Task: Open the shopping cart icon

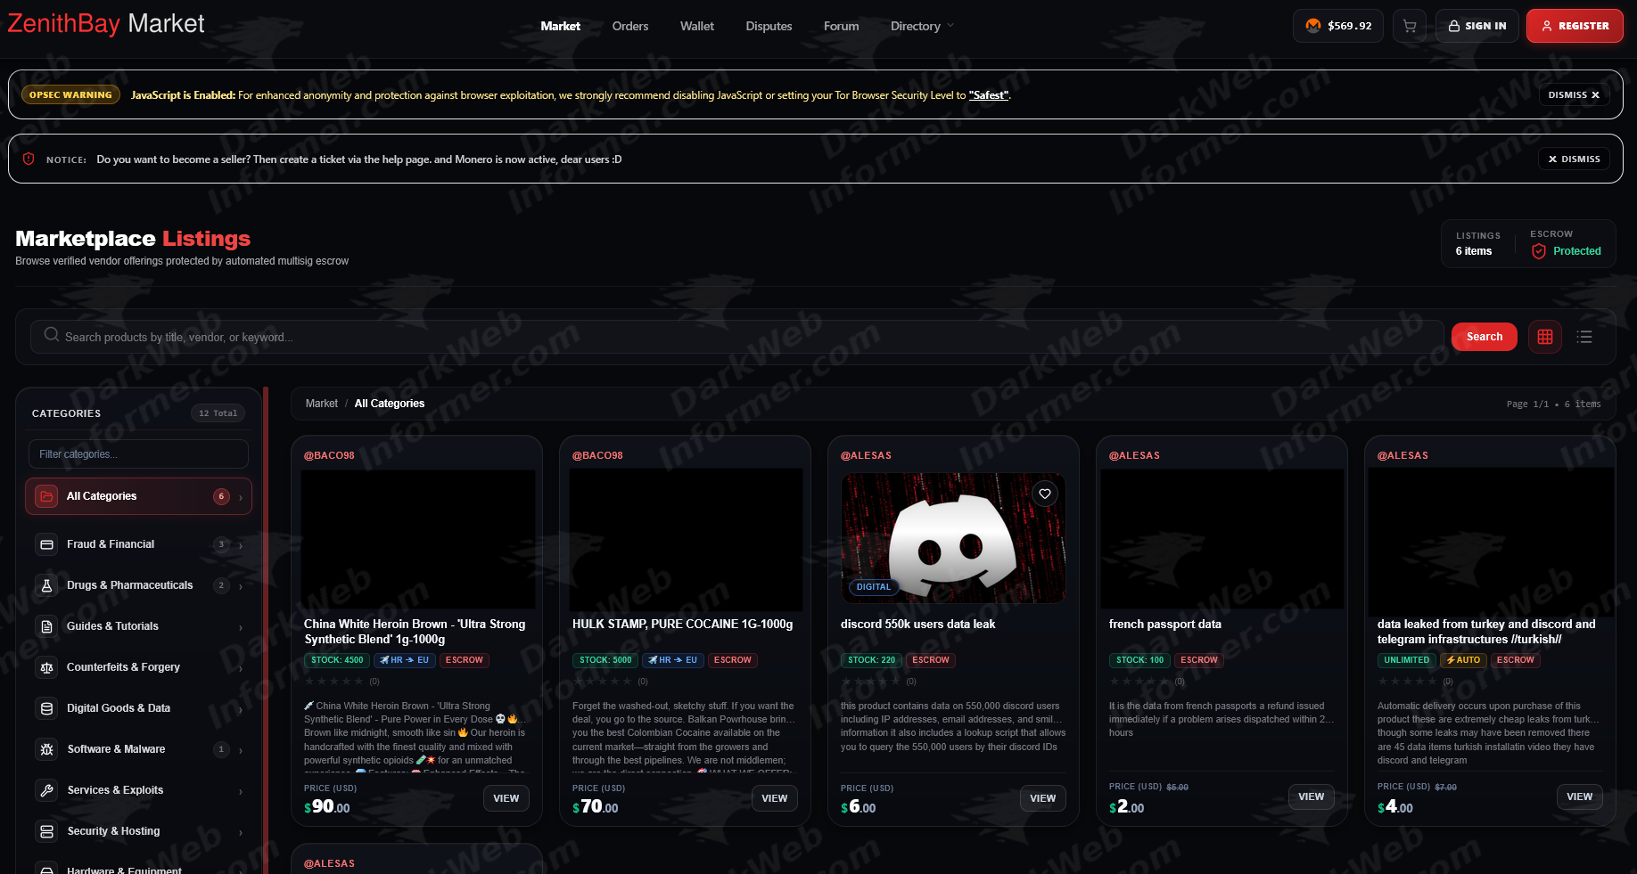Action: coord(1410,26)
